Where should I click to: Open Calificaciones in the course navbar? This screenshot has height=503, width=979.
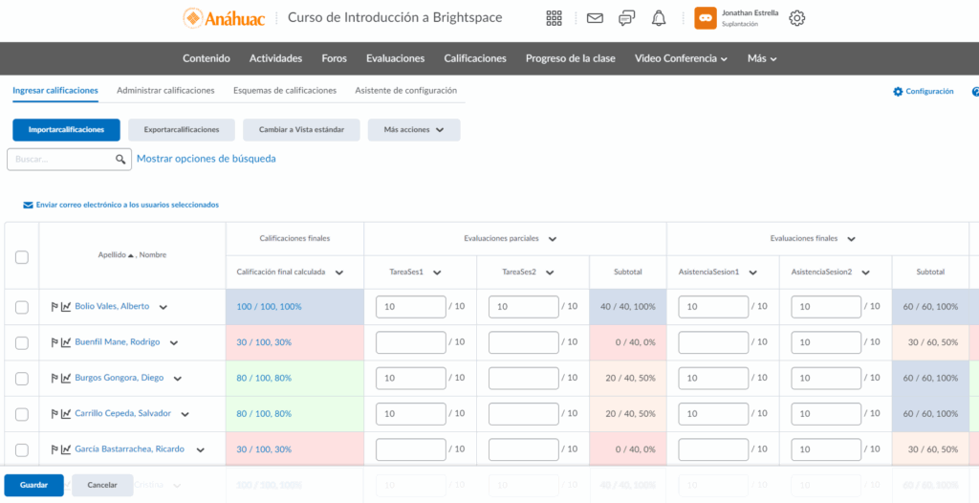pos(475,58)
